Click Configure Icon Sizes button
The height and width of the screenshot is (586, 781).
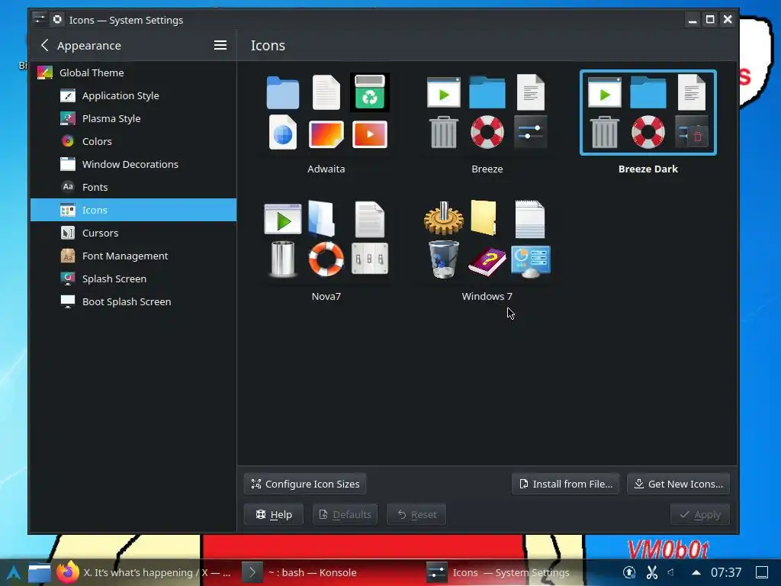click(x=305, y=484)
